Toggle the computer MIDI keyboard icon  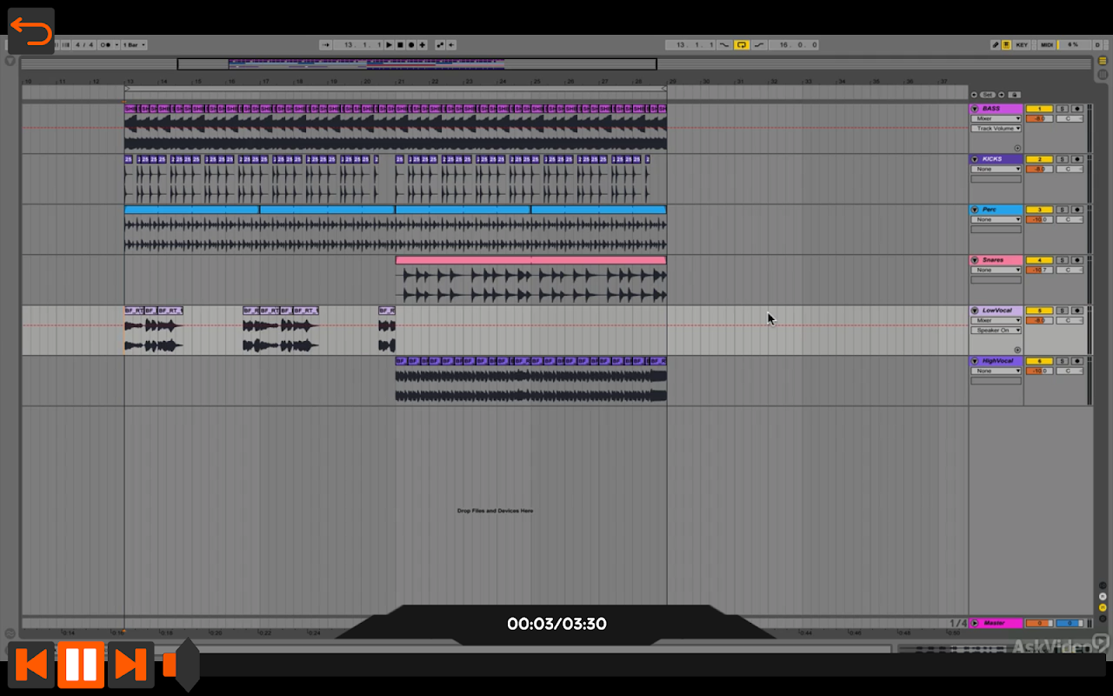click(x=1006, y=44)
